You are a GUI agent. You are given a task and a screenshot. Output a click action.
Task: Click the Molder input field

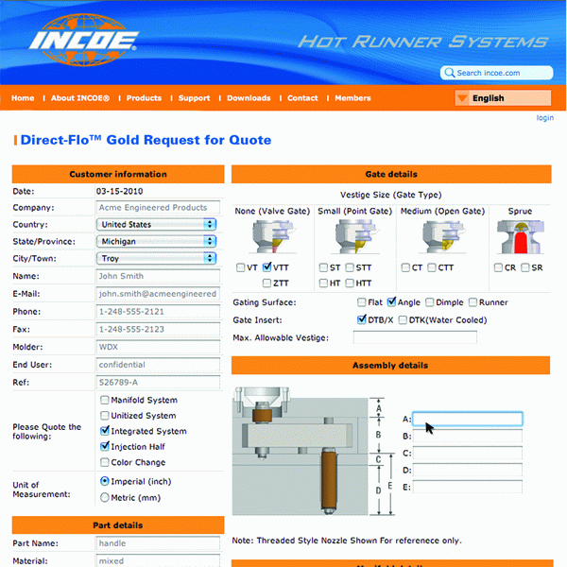(158, 347)
